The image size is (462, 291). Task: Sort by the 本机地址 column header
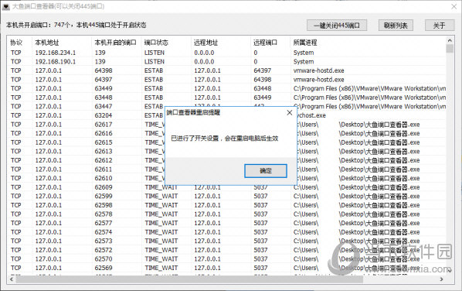[47, 43]
